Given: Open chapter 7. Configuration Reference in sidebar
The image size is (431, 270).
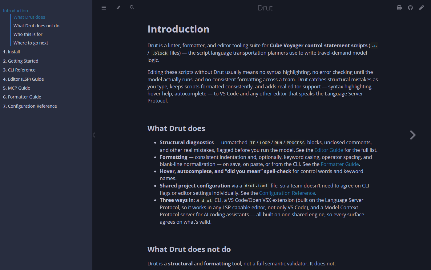Looking at the screenshot, I should pos(30,106).
